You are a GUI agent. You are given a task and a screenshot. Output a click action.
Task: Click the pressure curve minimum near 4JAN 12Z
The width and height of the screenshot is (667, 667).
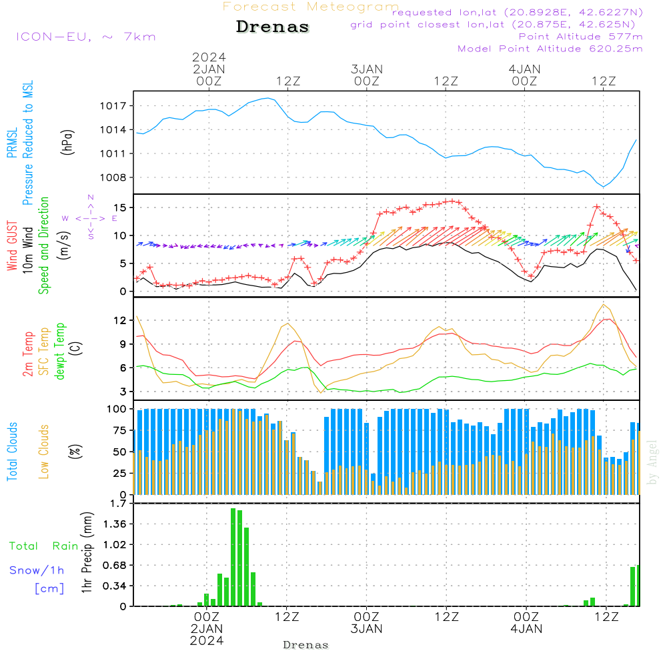(x=603, y=187)
